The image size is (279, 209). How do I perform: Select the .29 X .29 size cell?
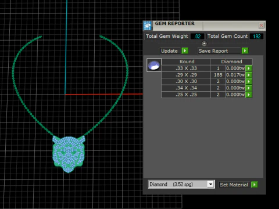[x=186, y=75]
